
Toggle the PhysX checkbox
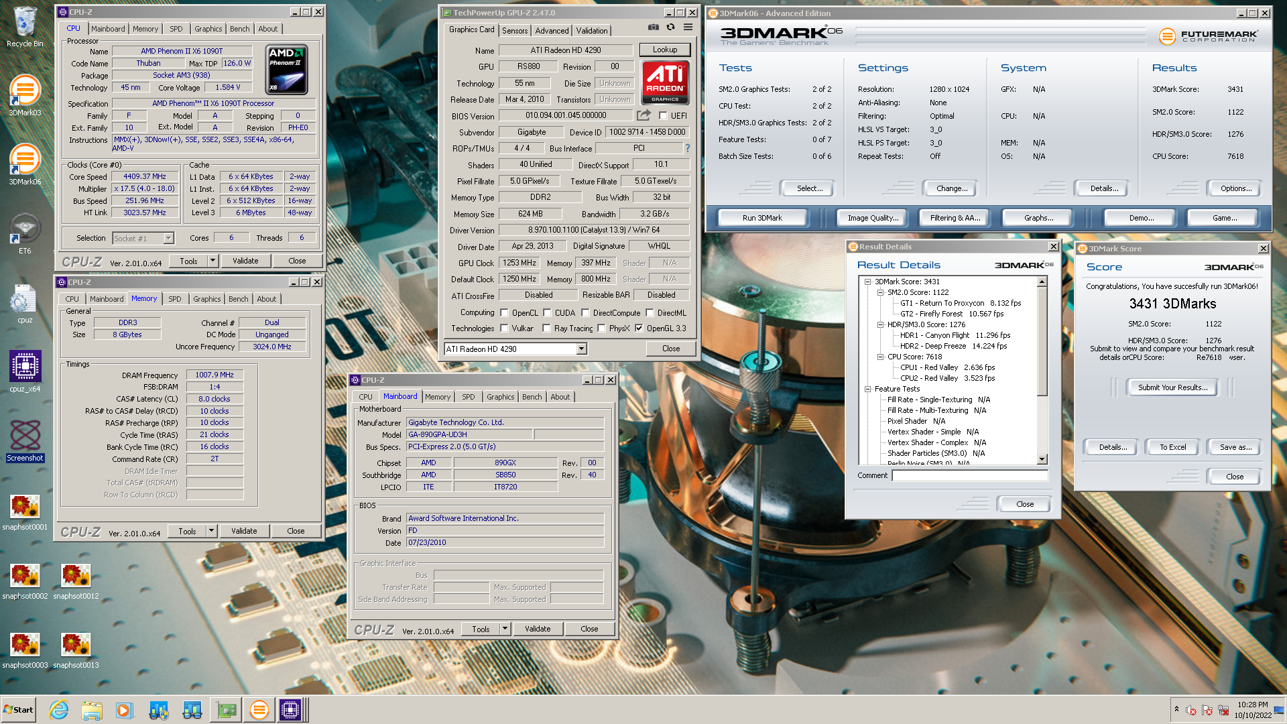(601, 328)
